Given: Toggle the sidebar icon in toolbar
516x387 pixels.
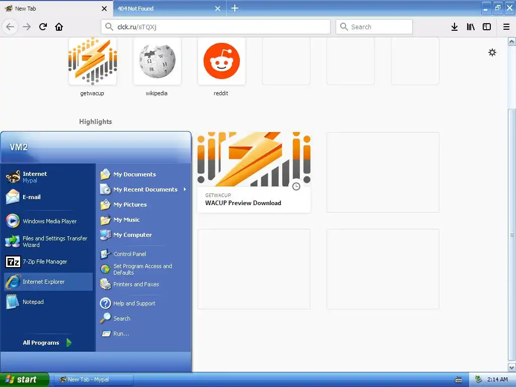Looking at the screenshot, I should (x=487, y=27).
